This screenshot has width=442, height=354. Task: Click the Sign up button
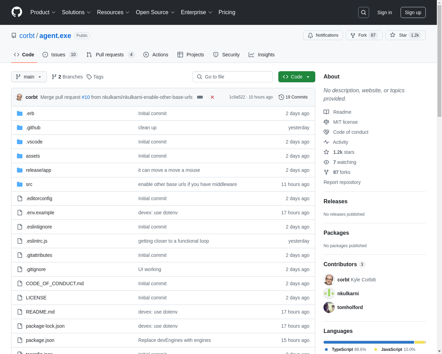click(413, 12)
